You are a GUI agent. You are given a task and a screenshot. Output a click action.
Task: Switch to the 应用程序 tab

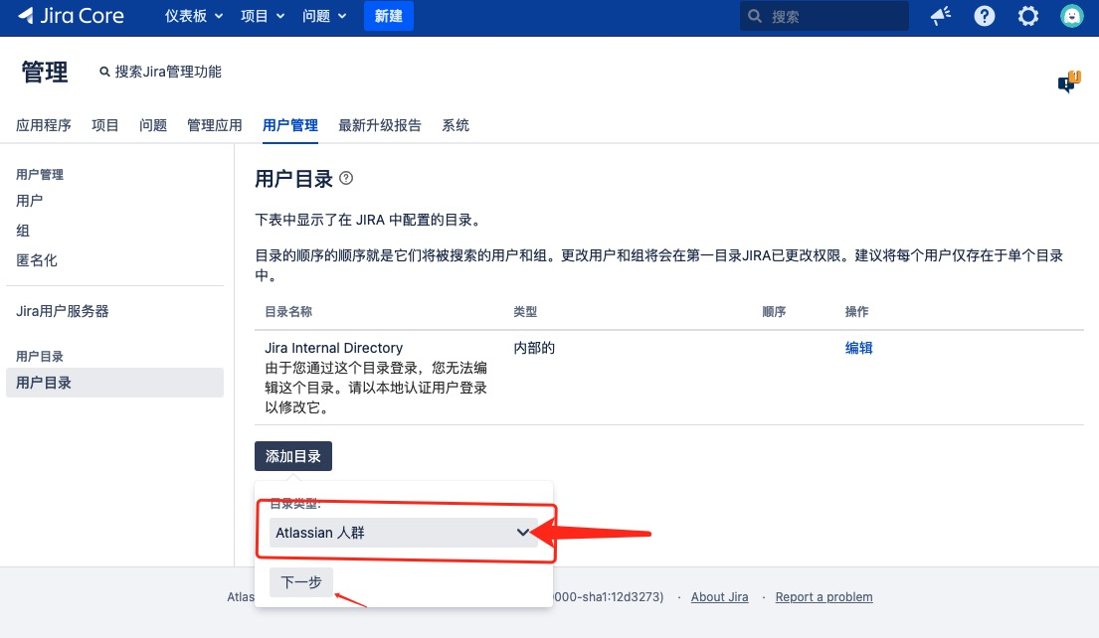[44, 125]
